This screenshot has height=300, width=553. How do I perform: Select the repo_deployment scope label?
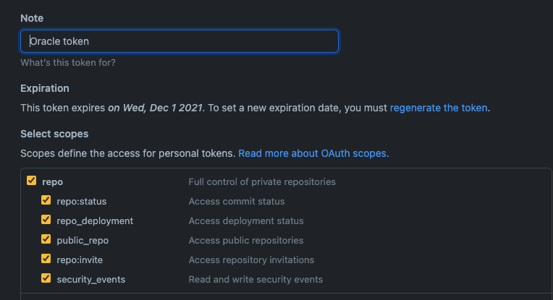pyautogui.click(x=95, y=220)
